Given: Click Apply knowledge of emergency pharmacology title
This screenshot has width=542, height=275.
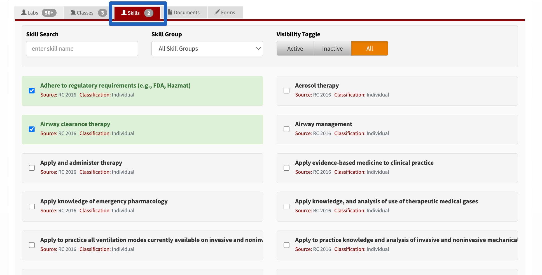Looking at the screenshot, I should pos(104,201).
